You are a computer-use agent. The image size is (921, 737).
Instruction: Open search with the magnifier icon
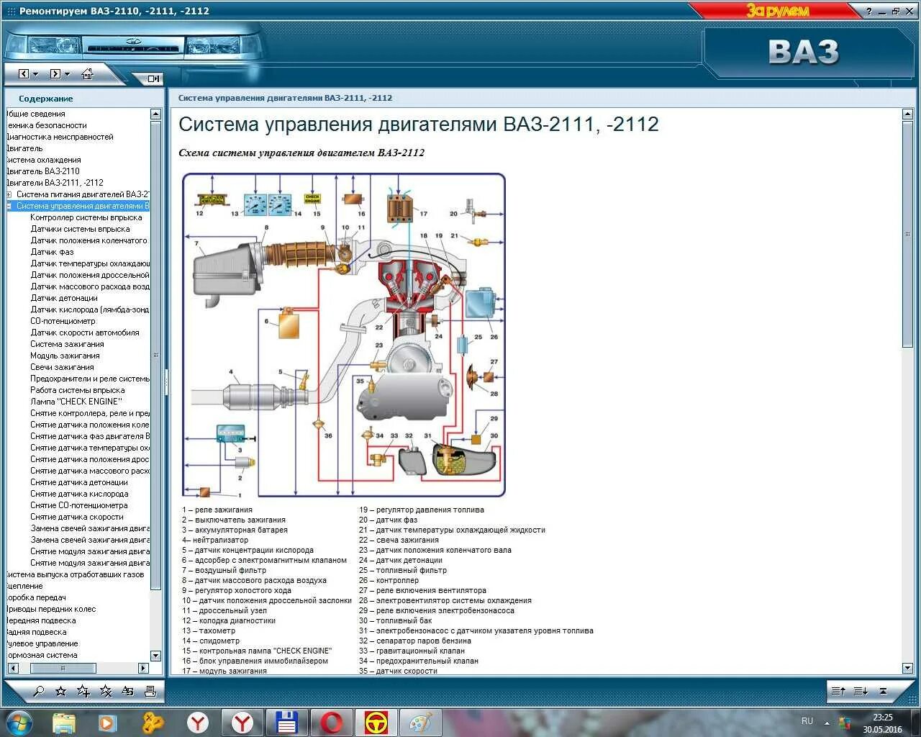tap(39, 692)
